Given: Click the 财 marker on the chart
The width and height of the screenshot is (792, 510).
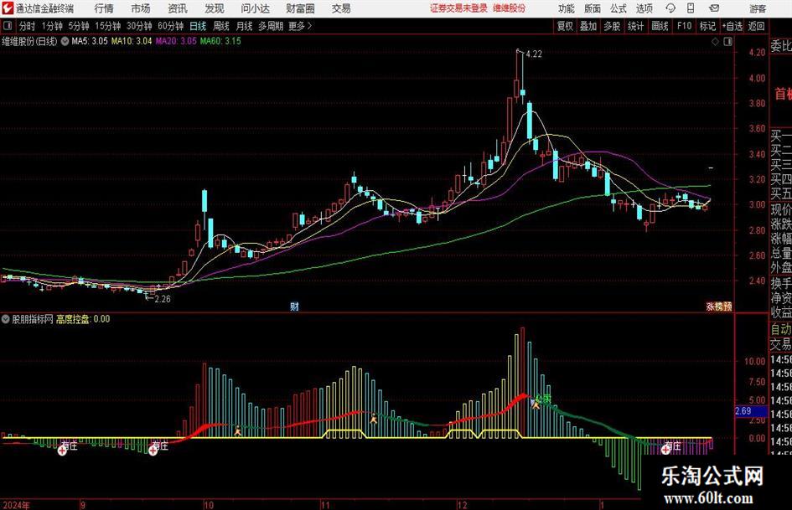Looking at the screenshot, I should coord(294,307).
